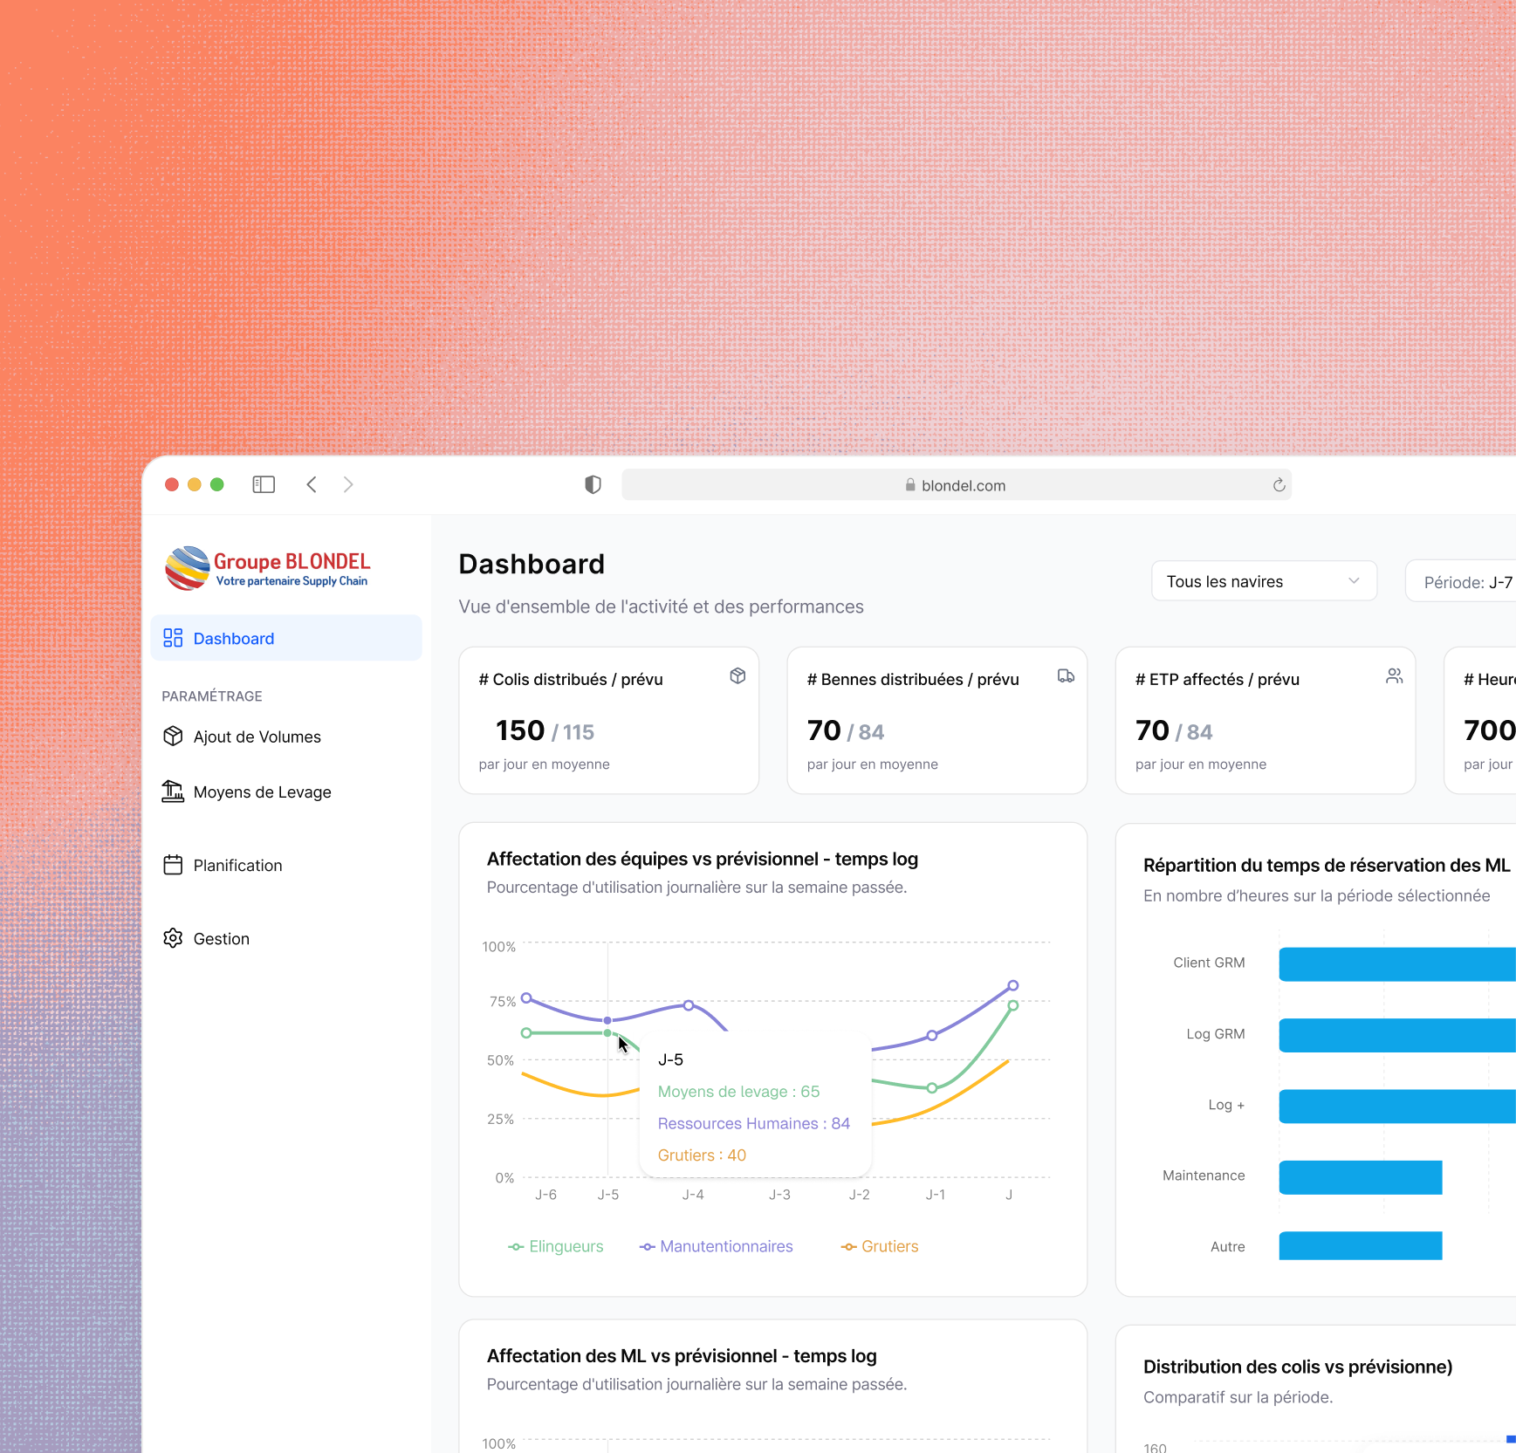
Task: Click the purple data point at J
Action: click(1012, 985)
